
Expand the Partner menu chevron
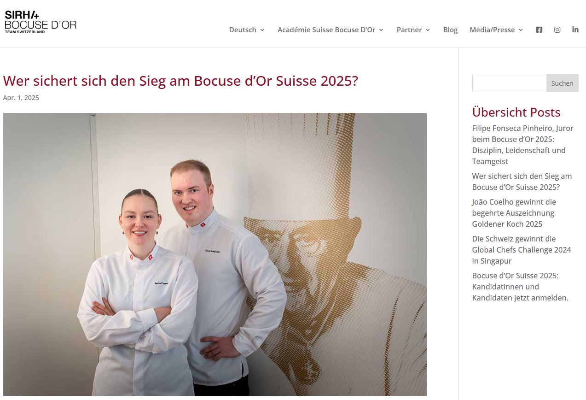point(428,30)
